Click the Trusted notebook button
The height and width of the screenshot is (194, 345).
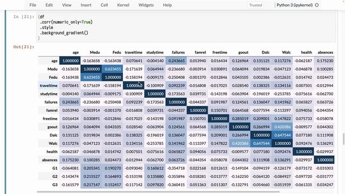click(256, 5)
